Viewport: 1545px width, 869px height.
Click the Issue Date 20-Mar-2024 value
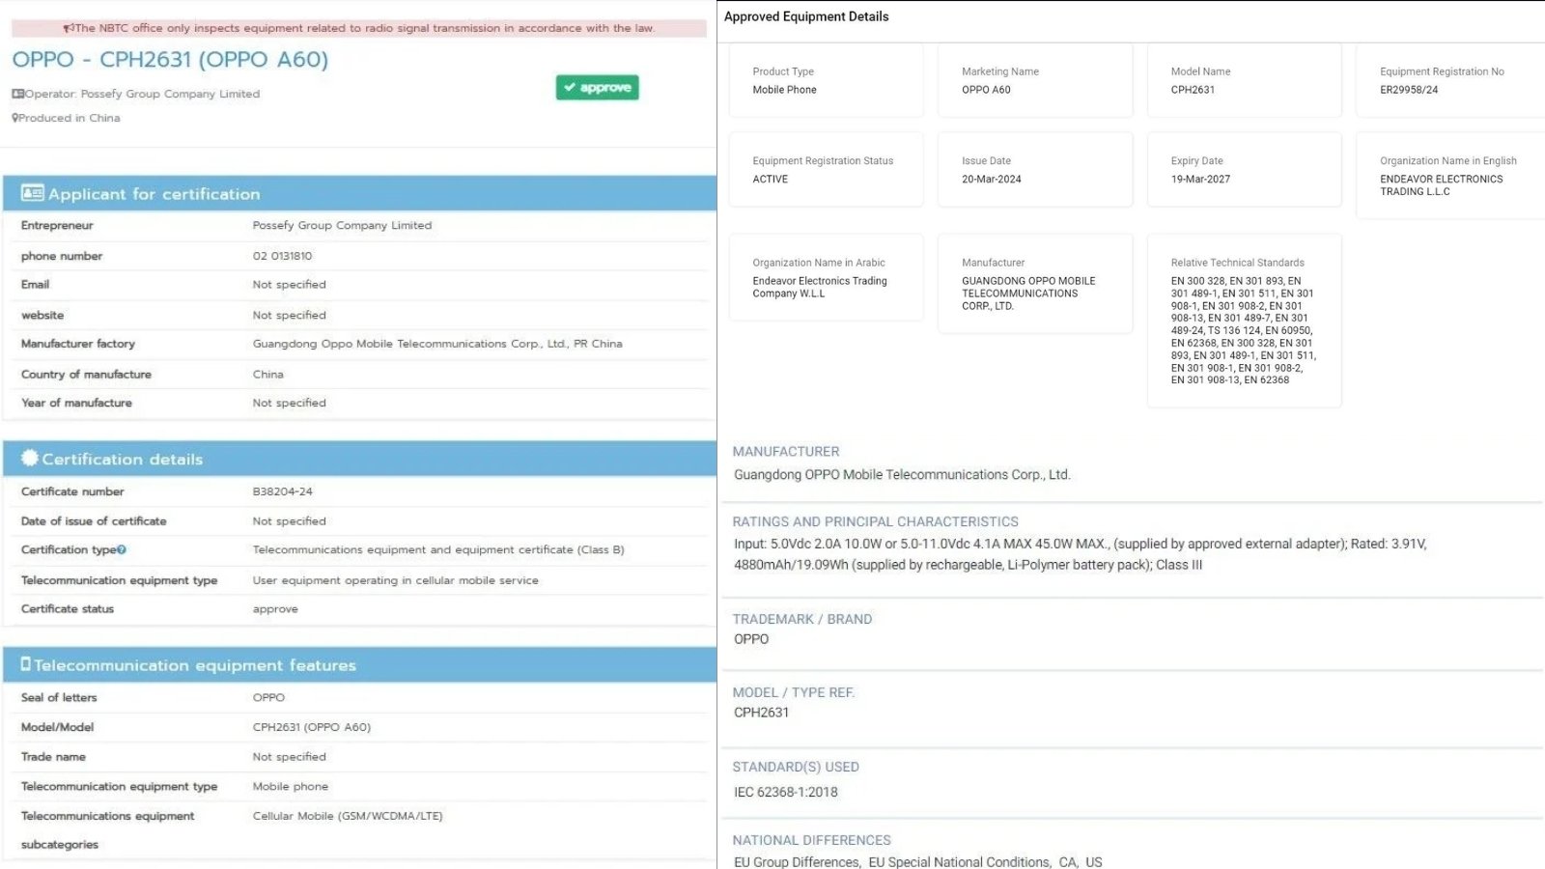click(992, 180)
